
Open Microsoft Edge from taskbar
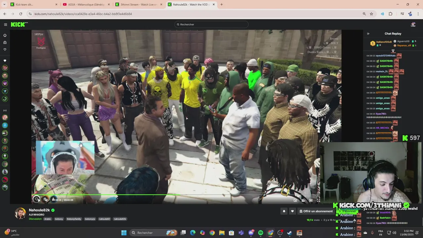point(193,233)
